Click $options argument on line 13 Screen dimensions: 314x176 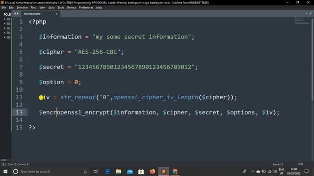(x=241, y=112)
